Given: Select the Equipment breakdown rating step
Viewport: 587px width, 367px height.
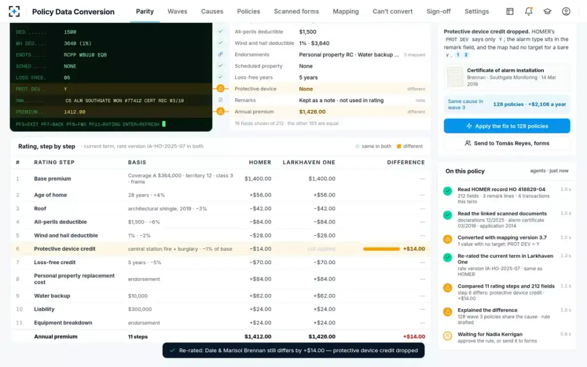Looking at the screenshot, I should (x=221, y=323).
